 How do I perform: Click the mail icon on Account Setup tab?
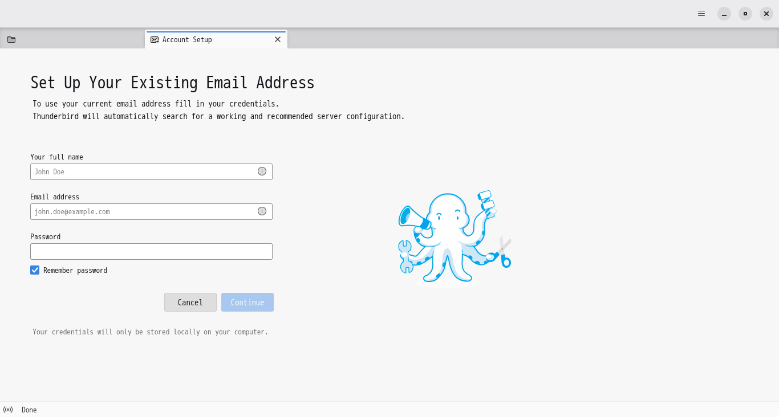click(155, 40)
